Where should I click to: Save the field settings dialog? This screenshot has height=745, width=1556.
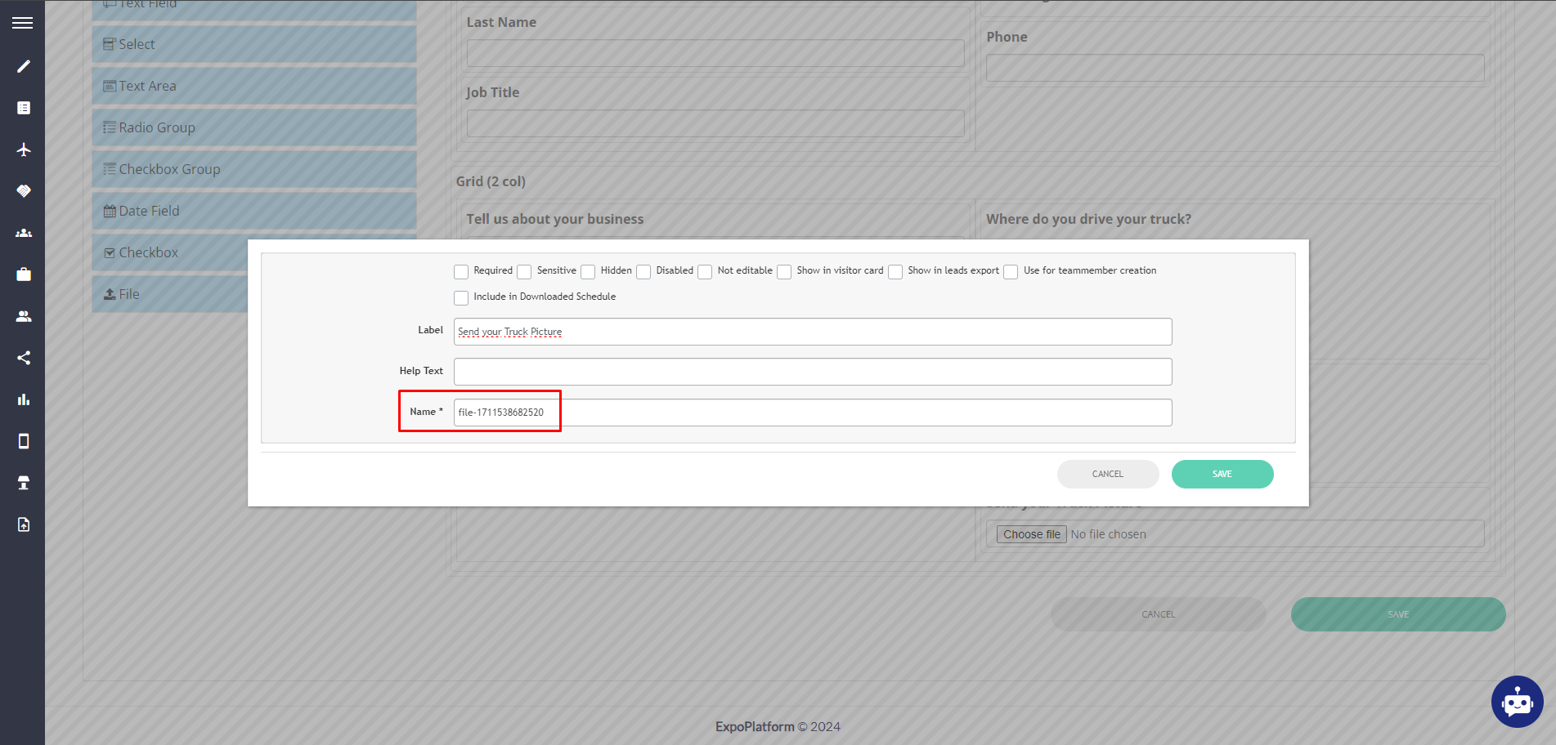[x=1222, y=474]
